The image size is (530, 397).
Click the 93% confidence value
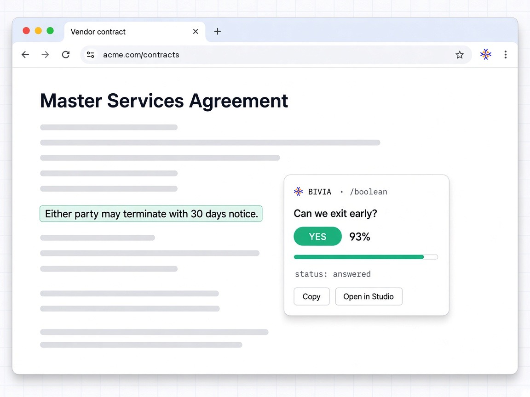[x=360, y=237]
